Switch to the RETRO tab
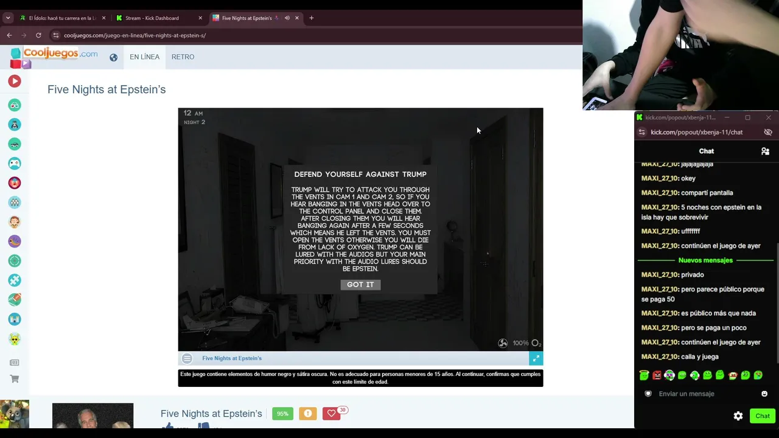Screen dimensions: 779x438 [x=183, y=57]
